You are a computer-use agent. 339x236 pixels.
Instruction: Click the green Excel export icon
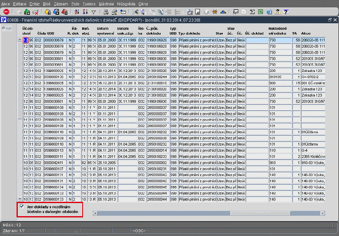click(x=261, y=12)
